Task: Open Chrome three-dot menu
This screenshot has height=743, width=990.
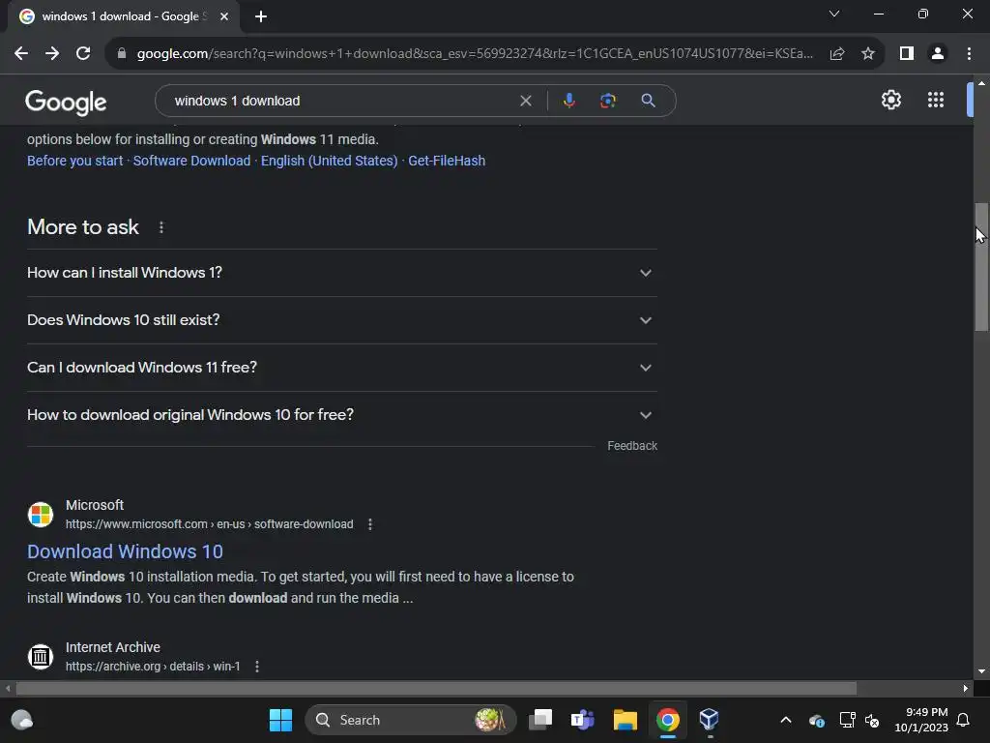Action: click(x=969, y=54)
